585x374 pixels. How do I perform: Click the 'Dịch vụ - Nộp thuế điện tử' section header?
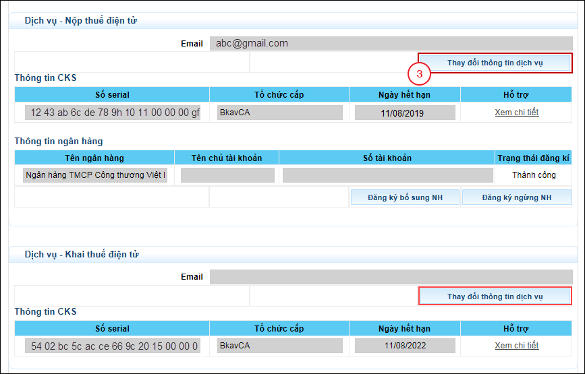(81, 21)
